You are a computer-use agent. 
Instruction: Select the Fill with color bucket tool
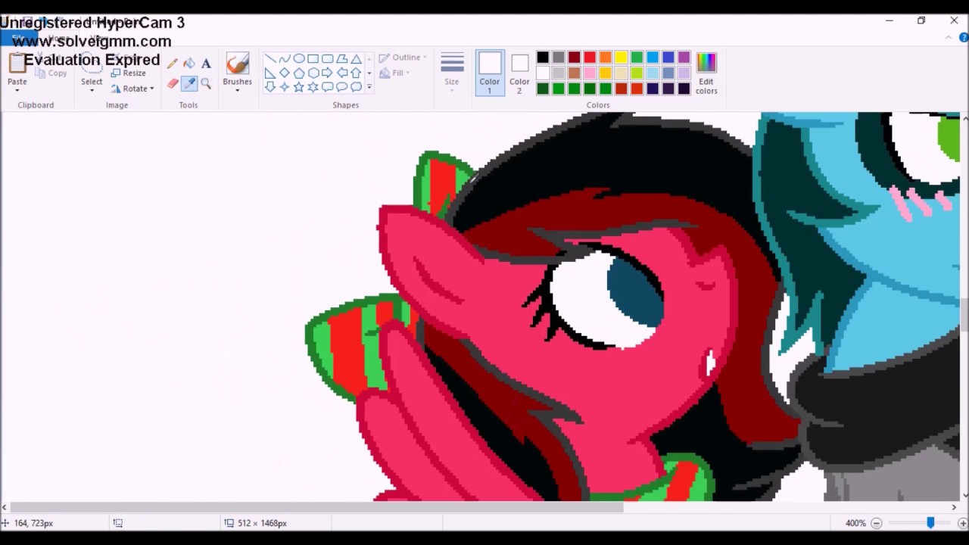[x=189, y=64]
